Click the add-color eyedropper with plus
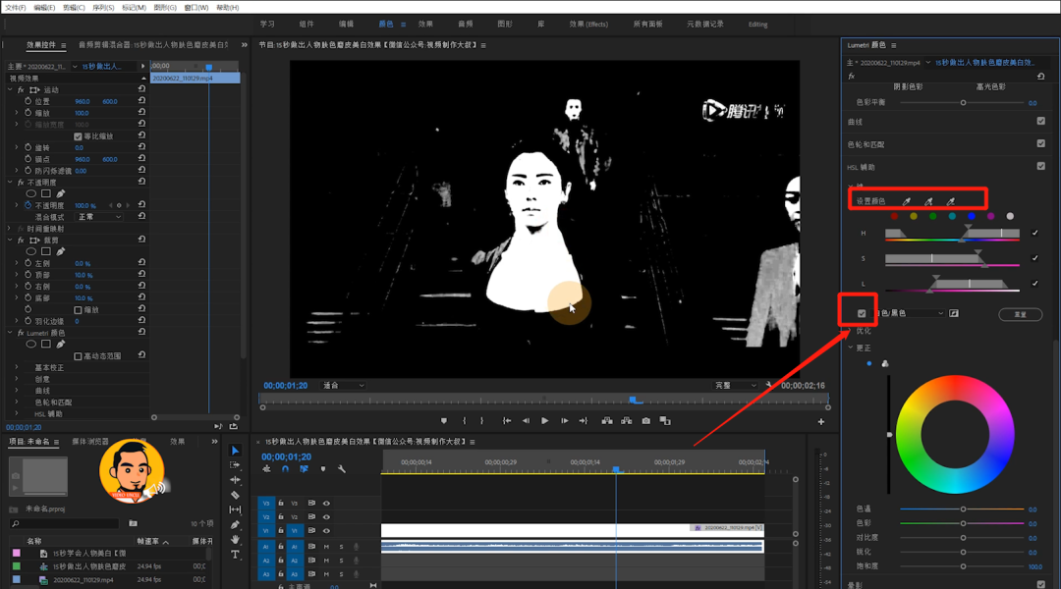Viewport: 1061px width, 589px height. point(928,201)
